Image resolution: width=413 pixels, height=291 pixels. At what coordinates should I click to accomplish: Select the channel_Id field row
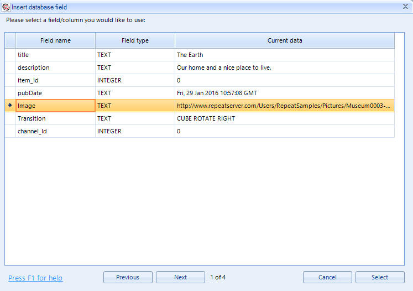[200, 131]
